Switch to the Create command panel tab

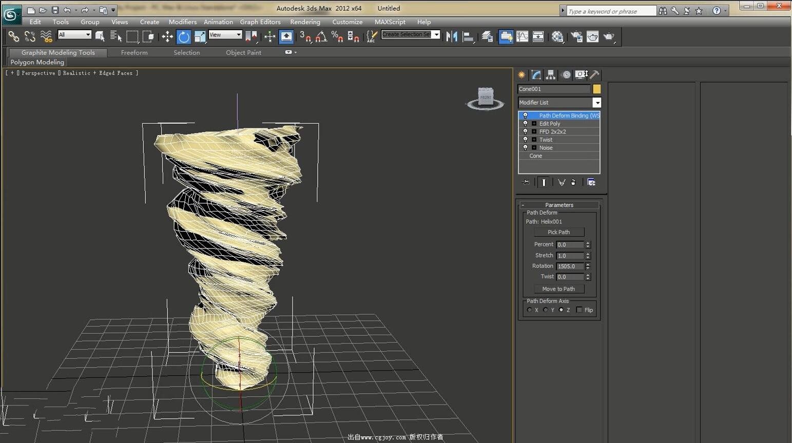pyautogui.click(x=521, y=75)
